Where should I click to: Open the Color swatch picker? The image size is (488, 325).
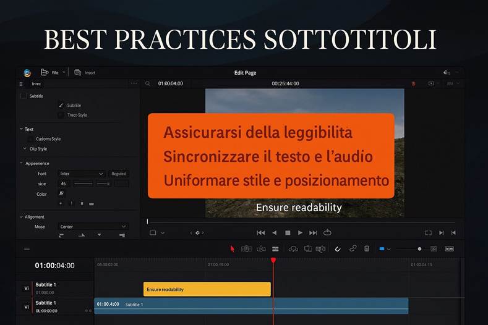pos(61,194)
